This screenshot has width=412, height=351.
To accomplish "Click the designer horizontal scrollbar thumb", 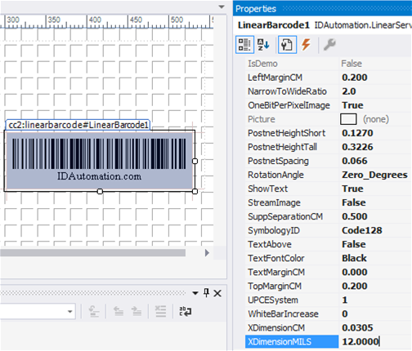I will click(x=92, y=253).
